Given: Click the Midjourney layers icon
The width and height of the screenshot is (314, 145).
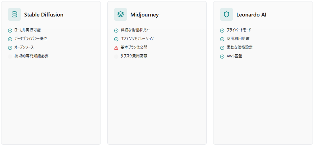Looking at the screenshot, I should click(x=121, y=14).
